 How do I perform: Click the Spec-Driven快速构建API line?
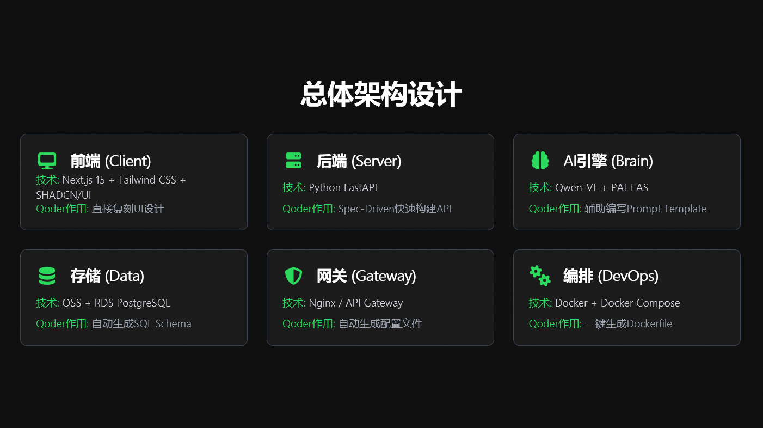coord(395,209)
